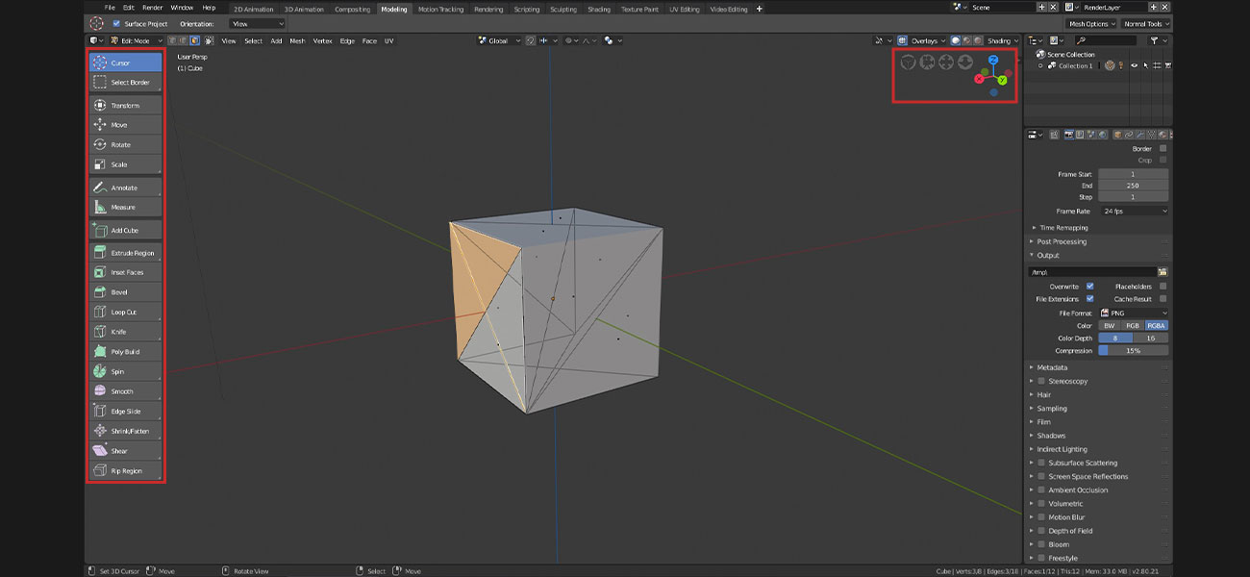Set Color Depth to 16

(1151, 339)
